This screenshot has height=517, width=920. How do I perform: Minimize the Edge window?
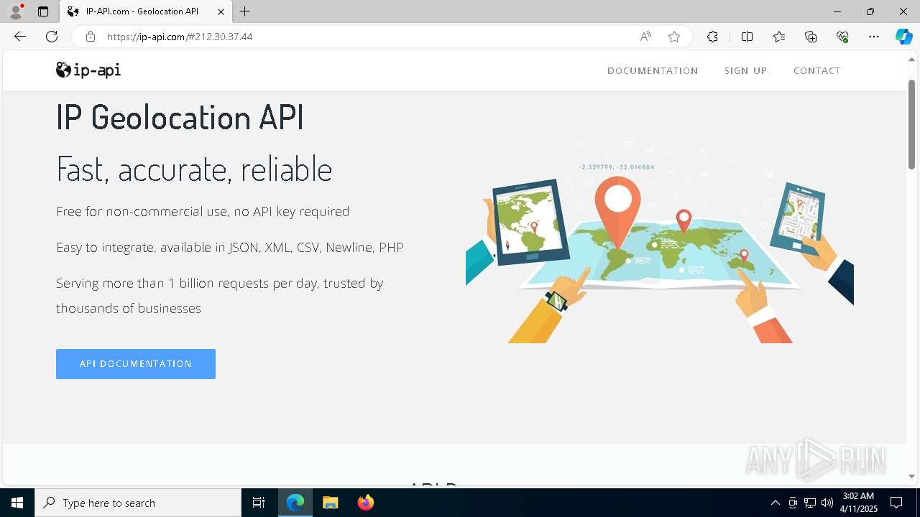pos(837,11)
